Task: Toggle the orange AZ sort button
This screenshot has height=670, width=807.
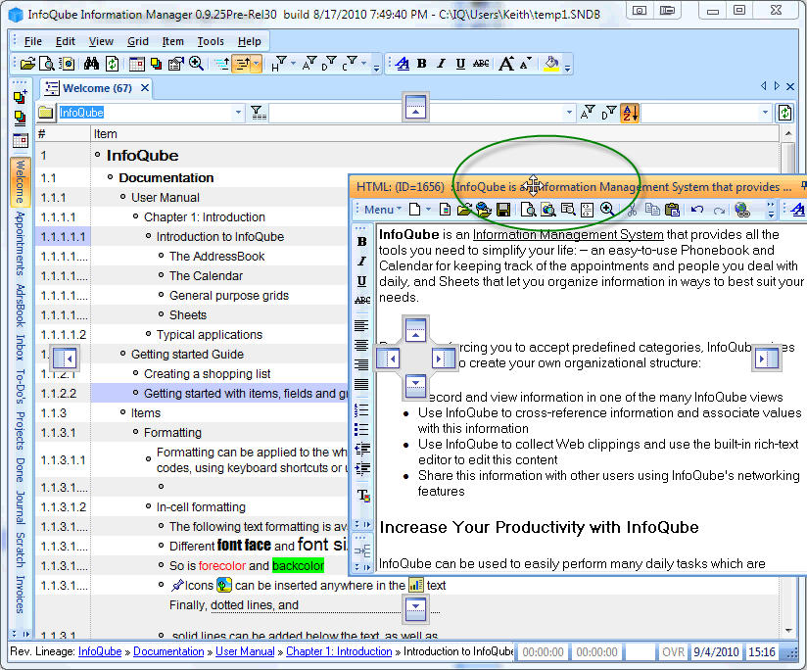Action: pos(630,113)
